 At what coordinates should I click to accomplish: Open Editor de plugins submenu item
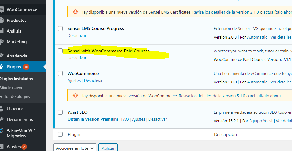click(x=15, y=96)
